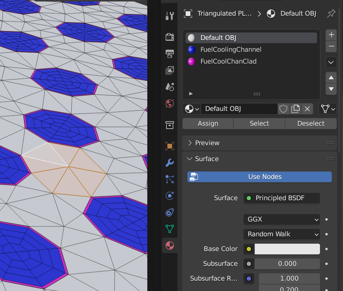Animate Random Walk property via its dot
Viewport: 343px width, 291px height.
click(x=326, y=234)
